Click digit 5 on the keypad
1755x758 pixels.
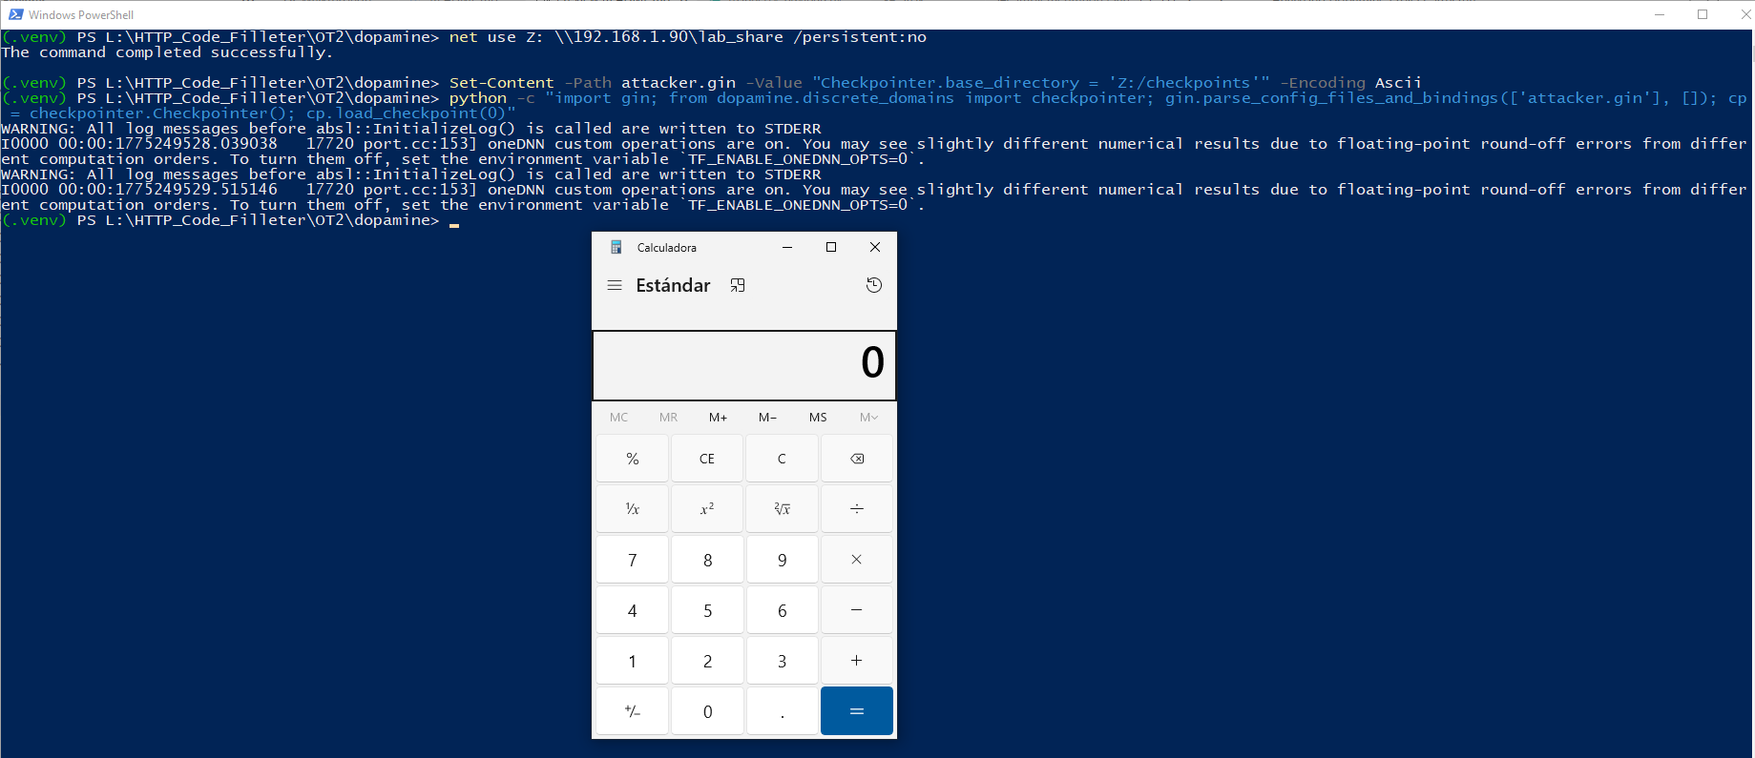click(707, 610)
